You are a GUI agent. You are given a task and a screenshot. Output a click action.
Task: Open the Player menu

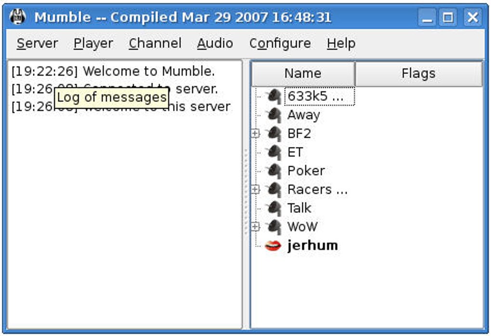point(93,43)
